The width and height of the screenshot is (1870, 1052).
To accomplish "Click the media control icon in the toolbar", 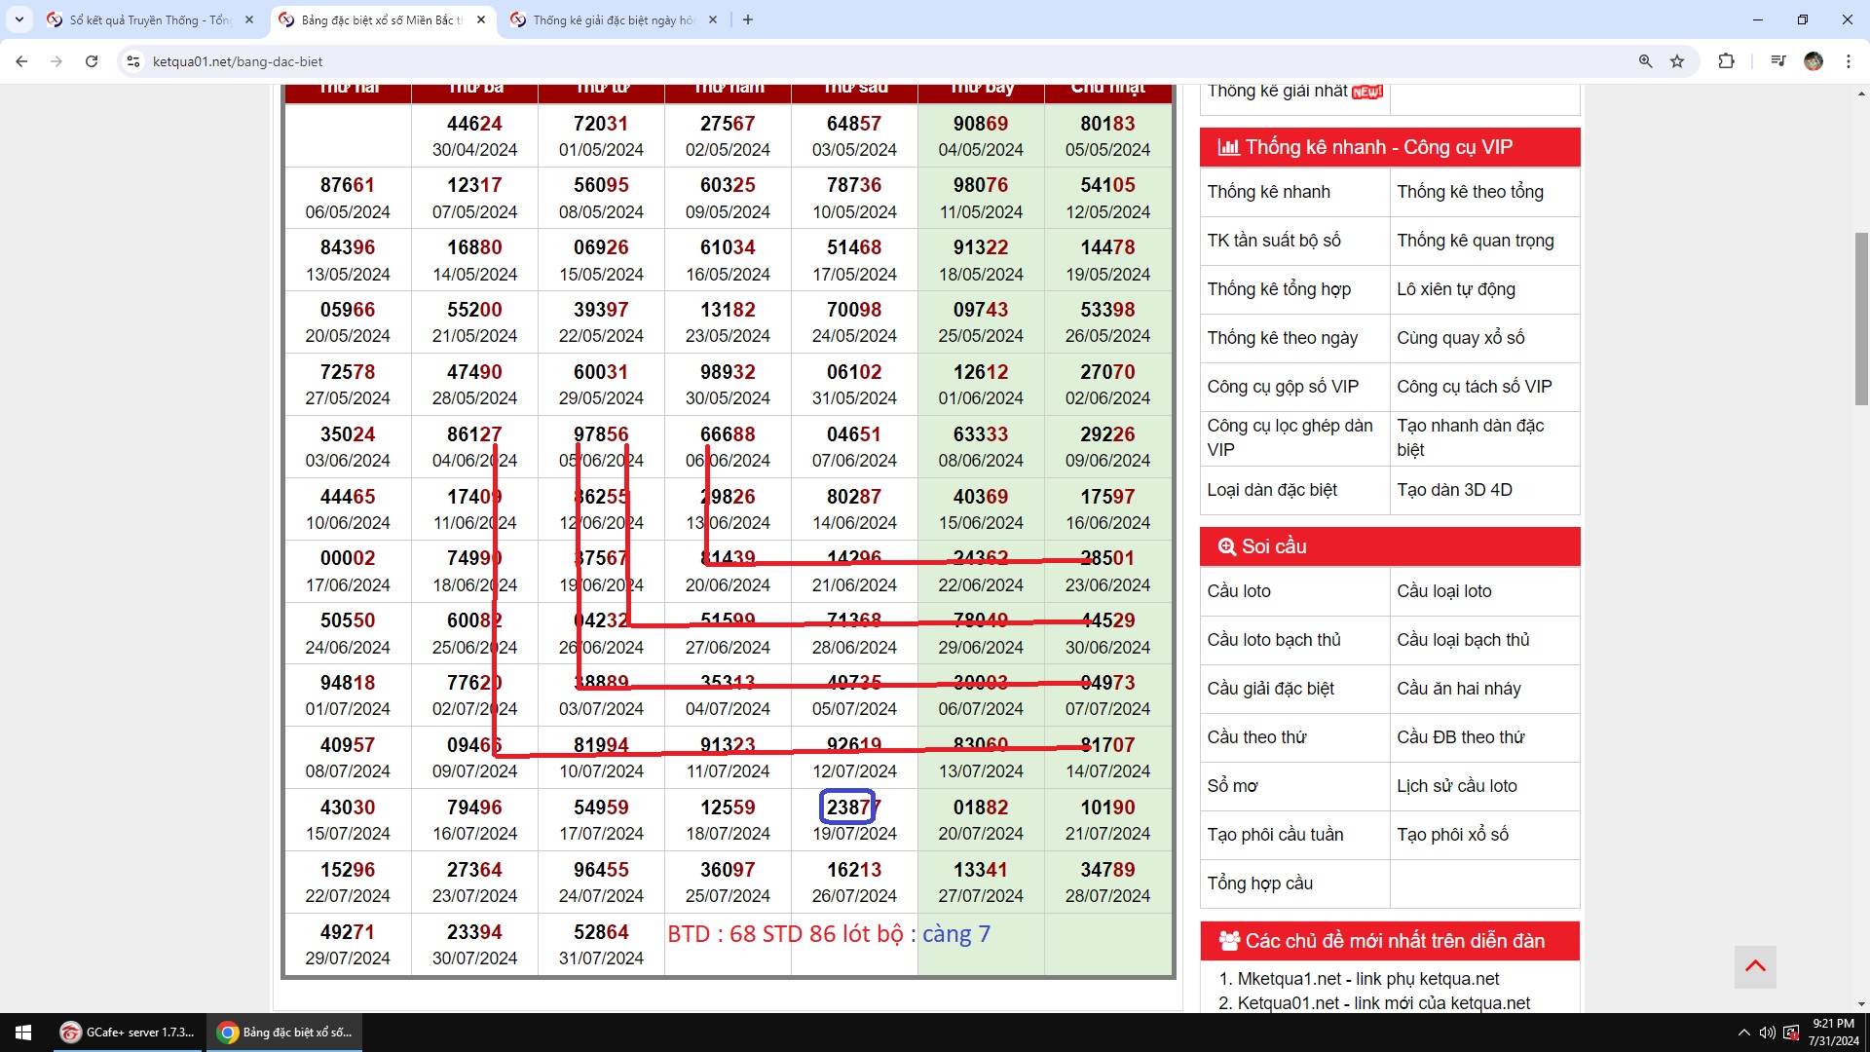I will tap(1778, 61).
